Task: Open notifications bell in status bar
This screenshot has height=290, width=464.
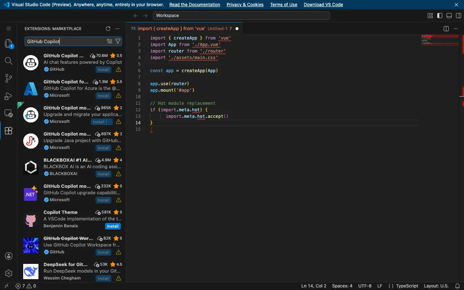Action: click(x=457, y=286)
